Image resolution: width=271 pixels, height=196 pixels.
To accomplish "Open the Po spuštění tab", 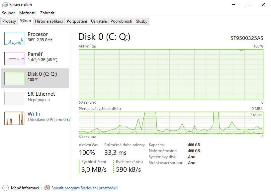I will coord(77,21).
